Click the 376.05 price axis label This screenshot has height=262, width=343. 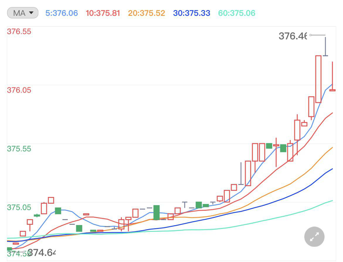[x=19, y=90]
